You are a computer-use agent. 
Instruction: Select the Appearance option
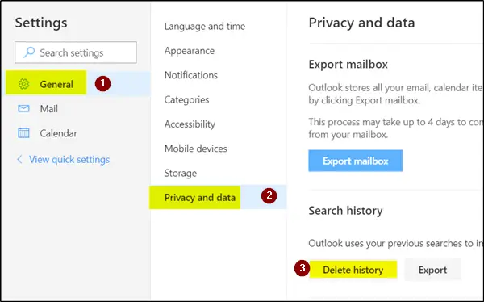coord(190,51)
